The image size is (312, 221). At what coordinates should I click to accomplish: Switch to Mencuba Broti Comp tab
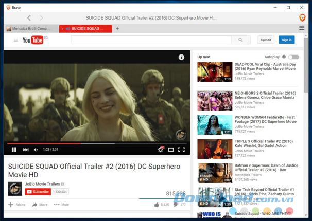tap(29, 29)
